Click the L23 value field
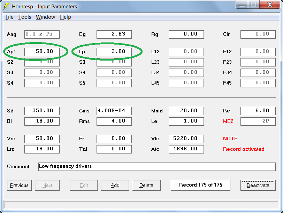 [x=186, y=62]
